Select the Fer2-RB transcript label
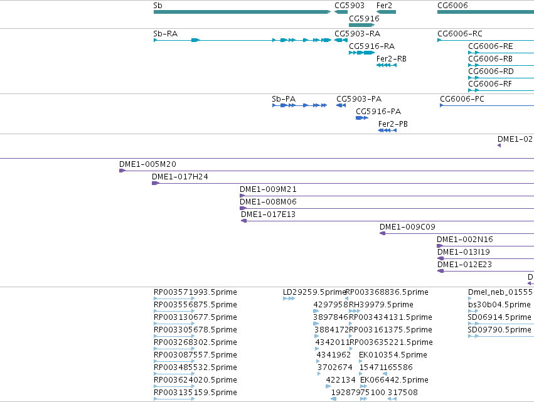 (392, 59)
